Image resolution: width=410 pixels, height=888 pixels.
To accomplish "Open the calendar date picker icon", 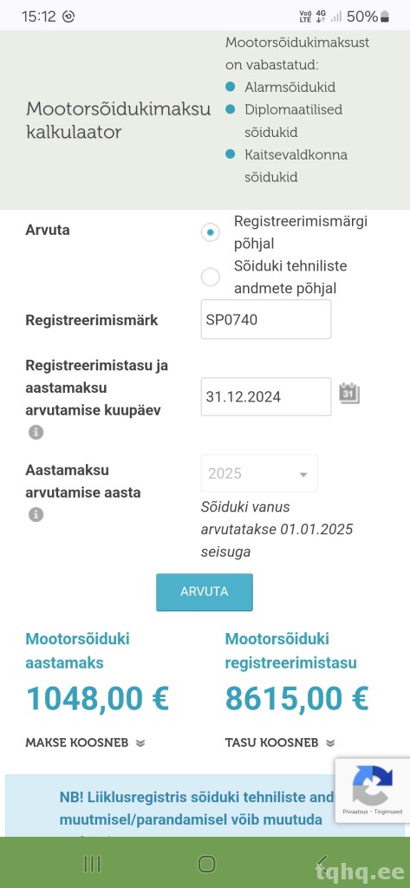I will pyautogui.click(x=349, y=394).
